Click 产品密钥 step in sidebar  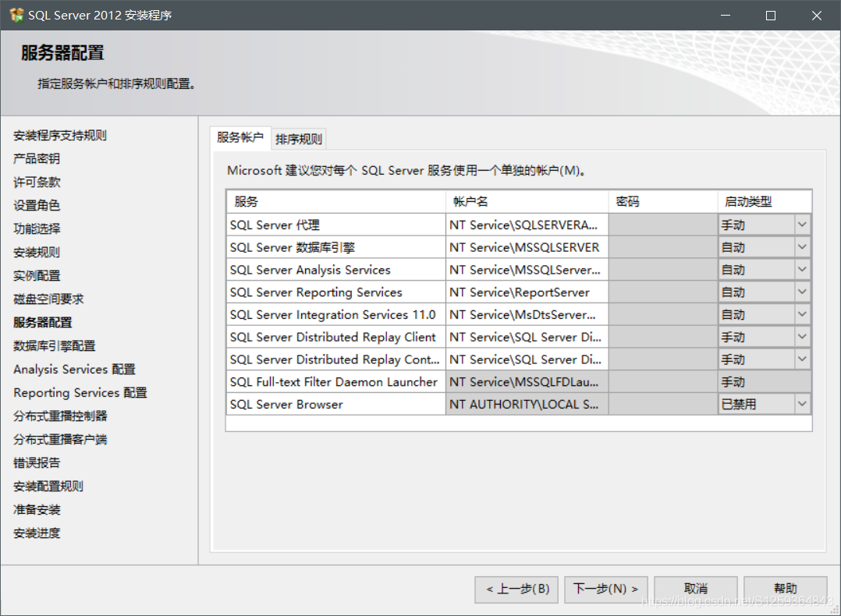tap(37, 159)
